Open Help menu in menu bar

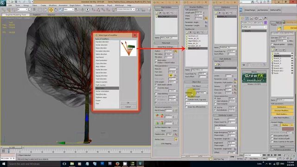coord(129,6)
